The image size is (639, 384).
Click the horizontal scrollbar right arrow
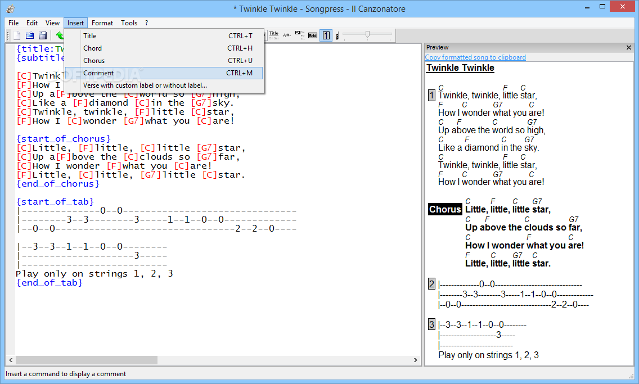click(415, 360)
